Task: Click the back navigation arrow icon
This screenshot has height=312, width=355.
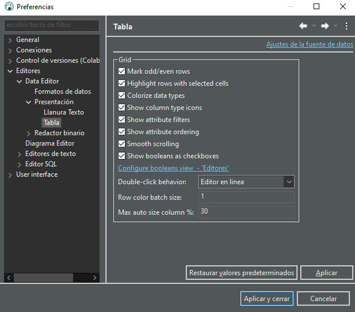Action: point(303,26)
